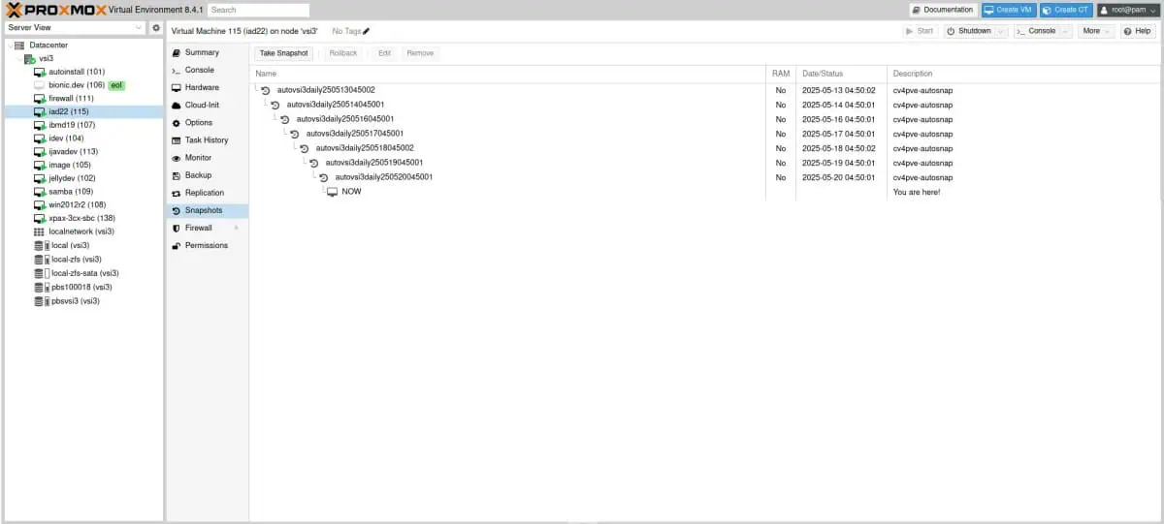Image resolution: width=1164 pixels, height=524 pixels.
Task: Click the Take Snapshot button
Action: pyautogui.click(x=283, y=53)
